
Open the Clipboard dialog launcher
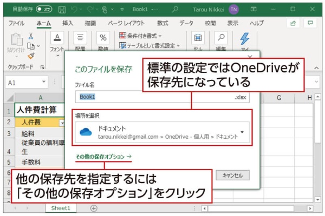(x=42, y=67)
